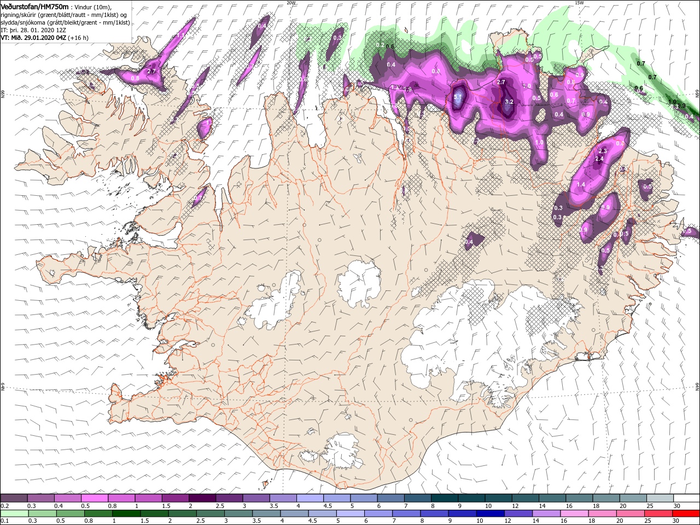Select snow legend swatch between 6 and 7
This screenshot has height=525, width=700.
click(390, 498)
